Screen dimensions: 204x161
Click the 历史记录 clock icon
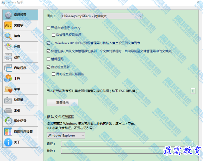(8, 121)
